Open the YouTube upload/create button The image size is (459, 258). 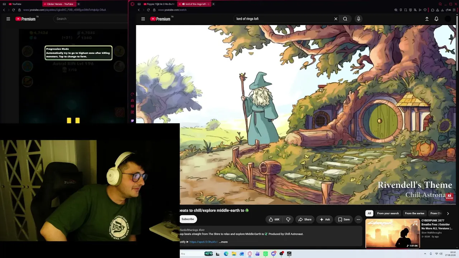coord(427,19)
